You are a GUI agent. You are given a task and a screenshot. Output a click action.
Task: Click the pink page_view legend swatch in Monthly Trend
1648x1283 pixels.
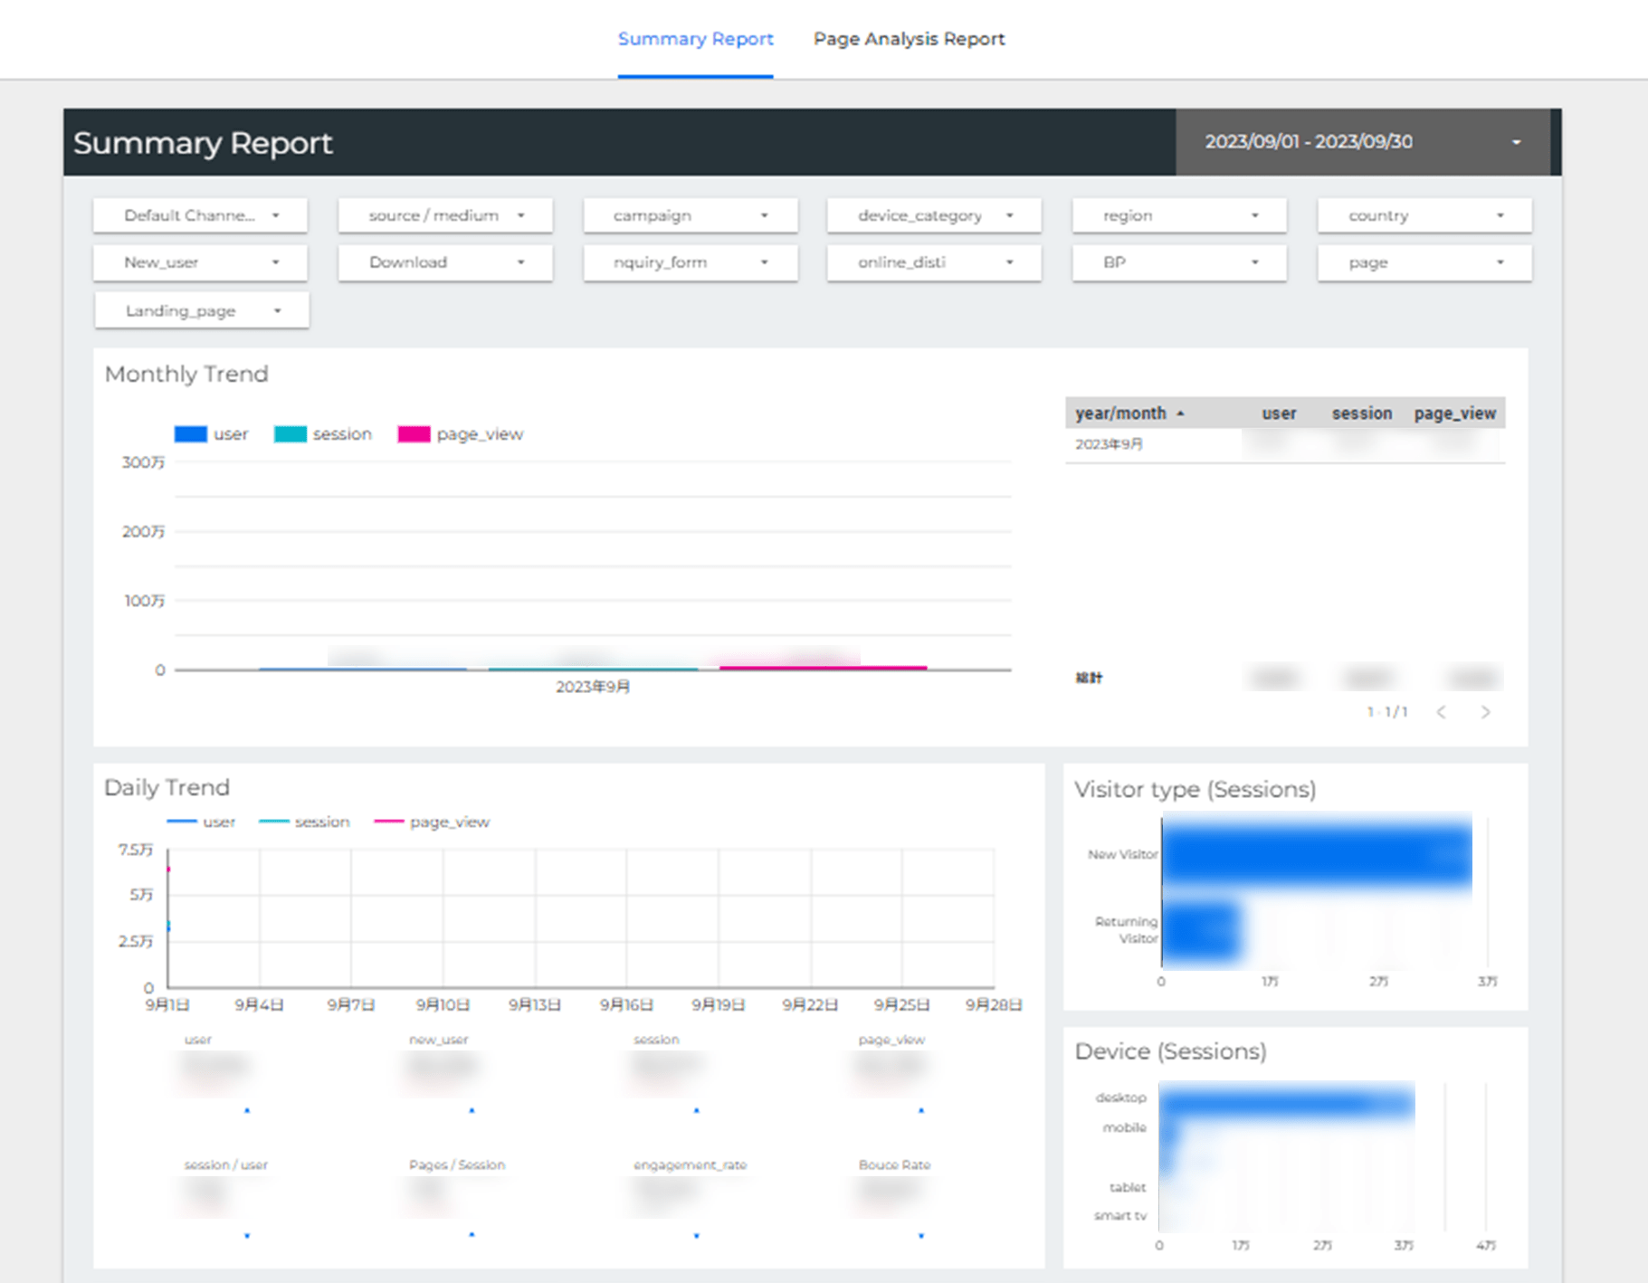coord(414,434)
